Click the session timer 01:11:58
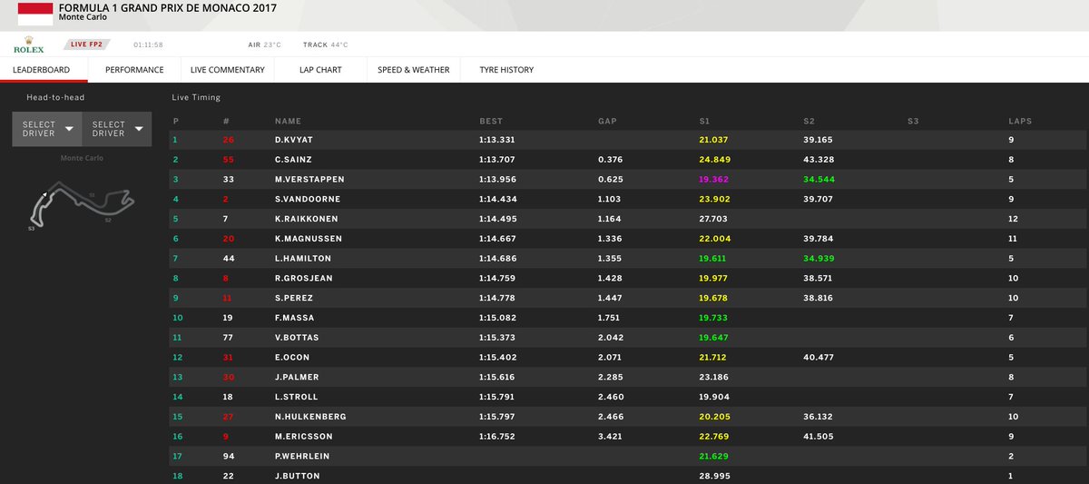Viewport: 1089px width, 484px height. pos(148,44)
